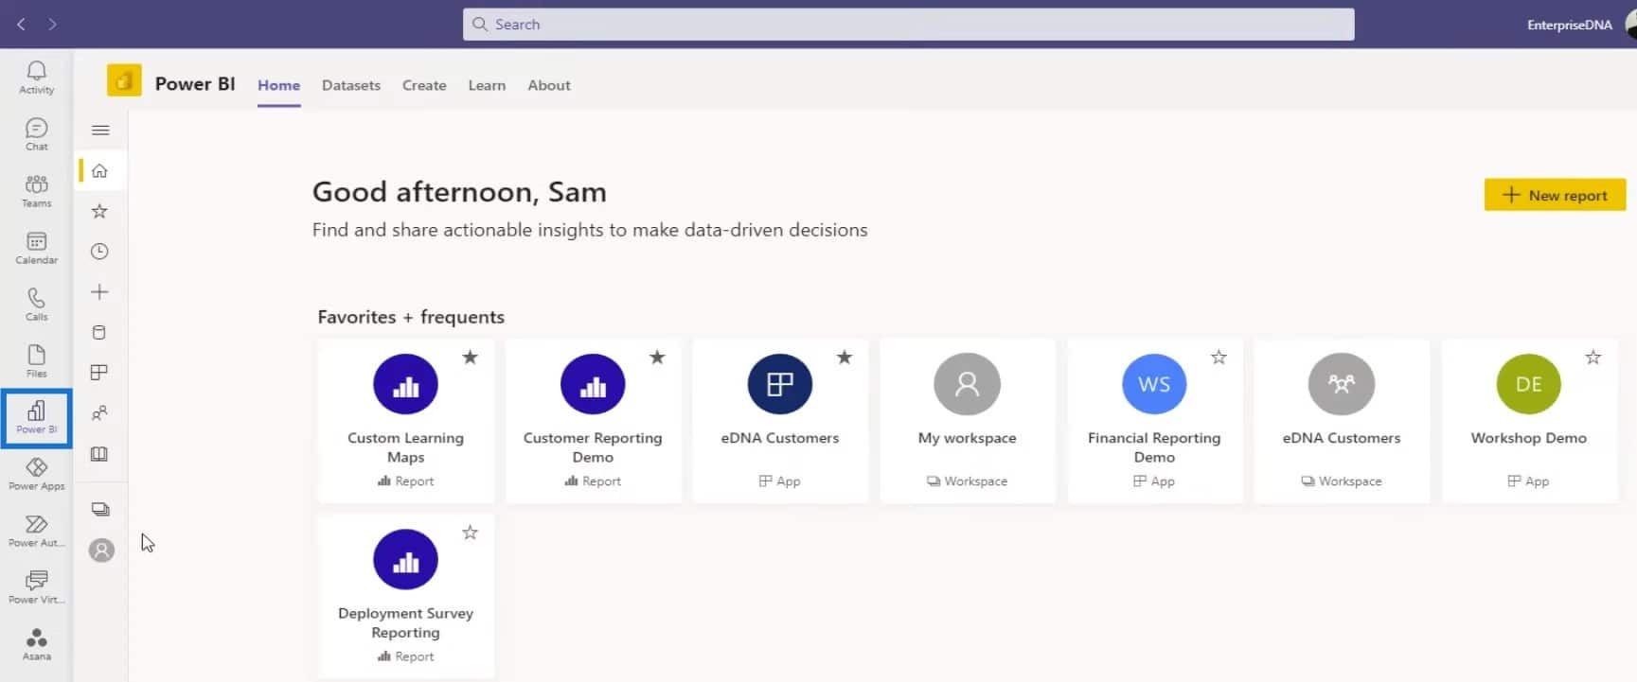Image resolution: width=1637 pixels, height=682 pixels.
Task: Favorite Workshop Demo app
Action: tap(1593, 357)
